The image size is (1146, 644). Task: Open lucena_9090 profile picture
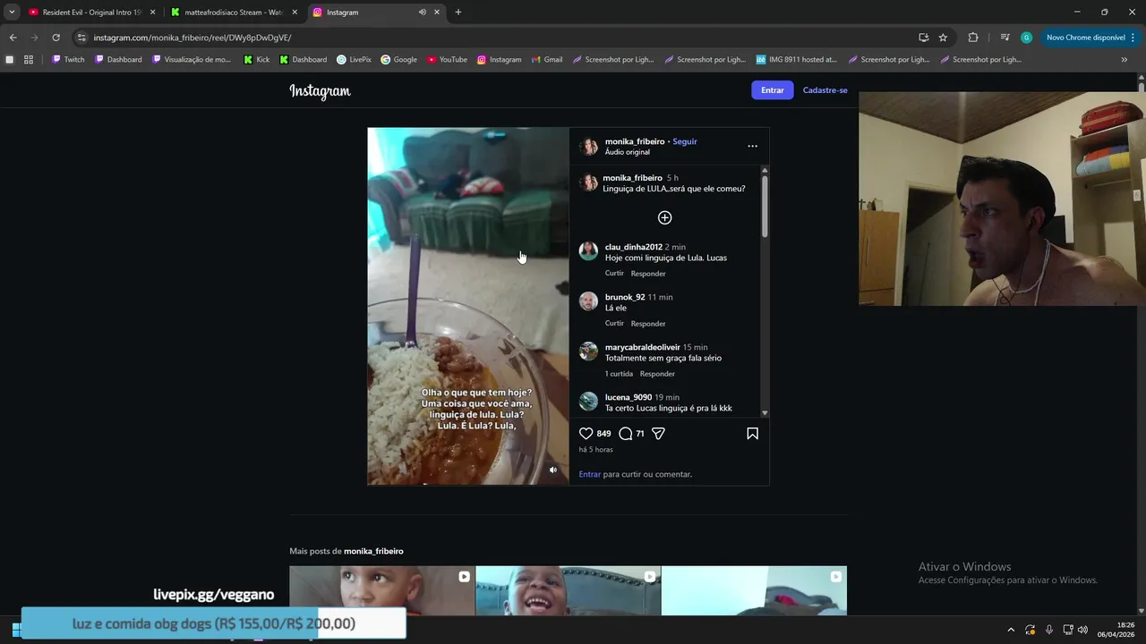tap(588, 402)
